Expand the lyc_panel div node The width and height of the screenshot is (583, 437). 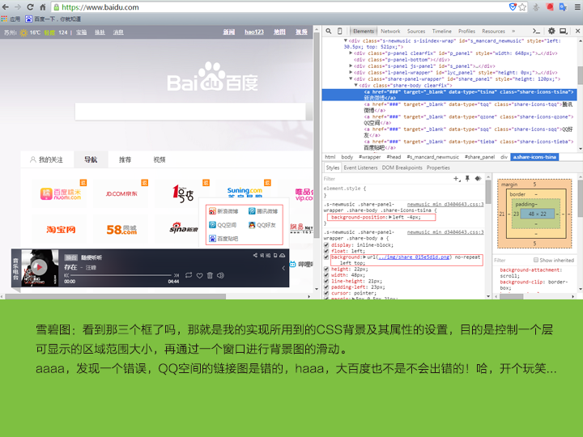(x=351, y=73)
